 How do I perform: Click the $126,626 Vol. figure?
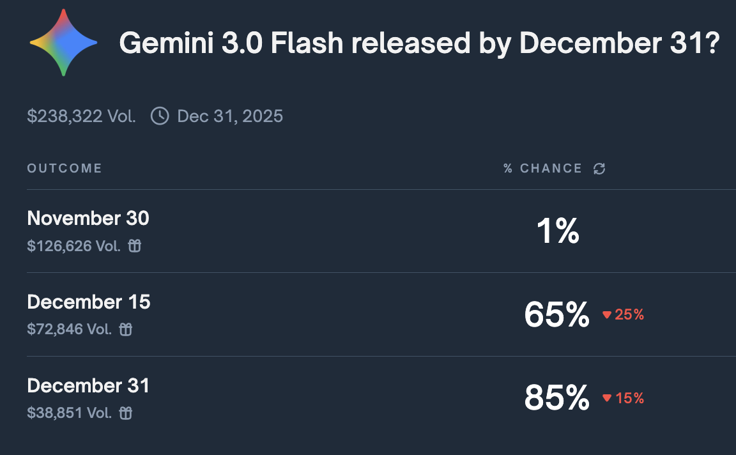pos(73,246)
